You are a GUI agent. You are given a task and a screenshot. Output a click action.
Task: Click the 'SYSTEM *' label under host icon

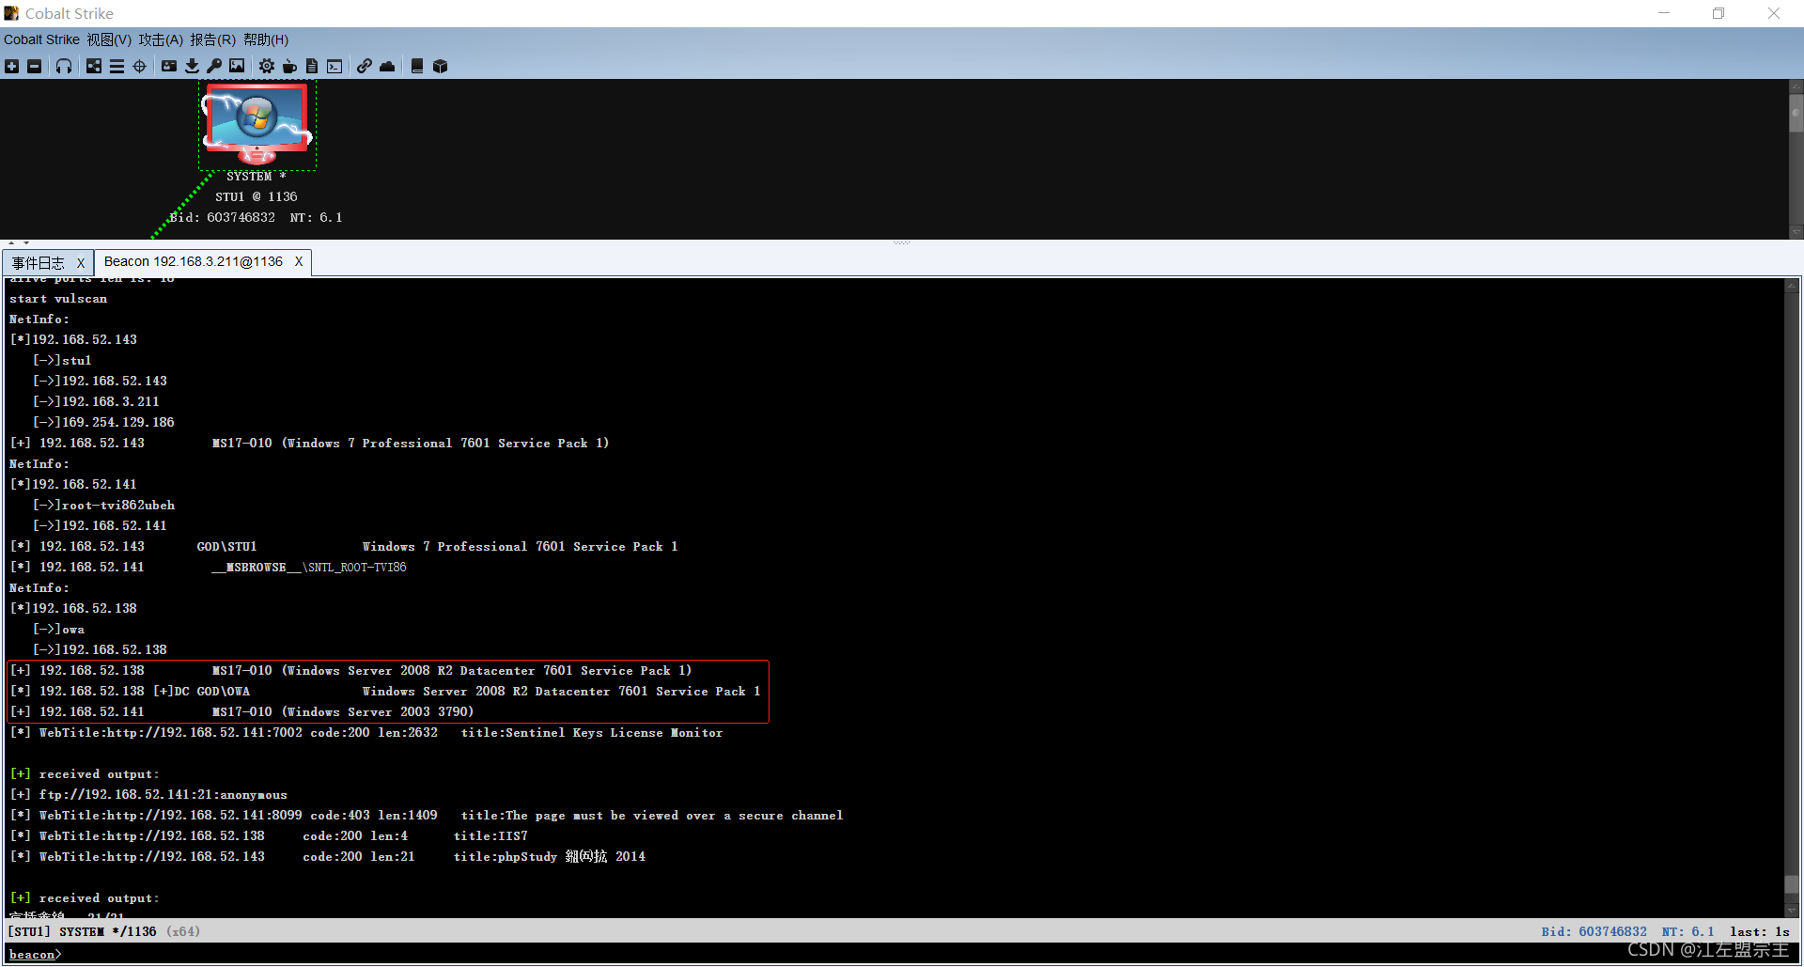(x=256, y=177)
